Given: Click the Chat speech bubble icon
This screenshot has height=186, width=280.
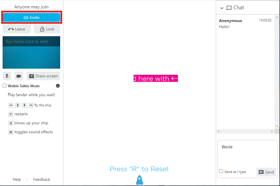Looking at the screenshot, I should tap(229, 8).
